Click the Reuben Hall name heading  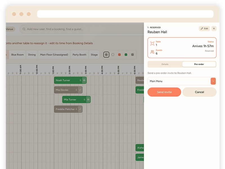pos(157,32)
